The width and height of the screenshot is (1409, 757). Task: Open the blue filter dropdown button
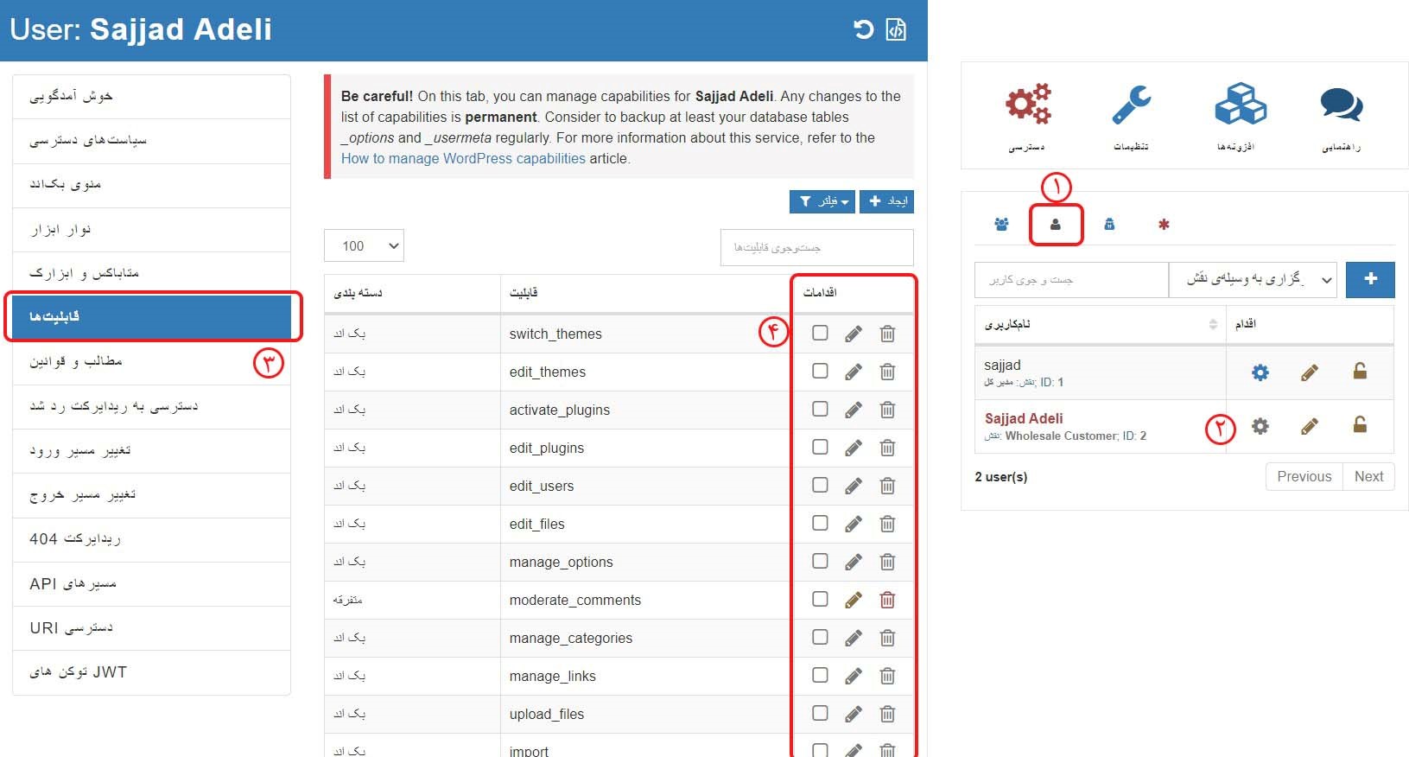click(822, 201)
